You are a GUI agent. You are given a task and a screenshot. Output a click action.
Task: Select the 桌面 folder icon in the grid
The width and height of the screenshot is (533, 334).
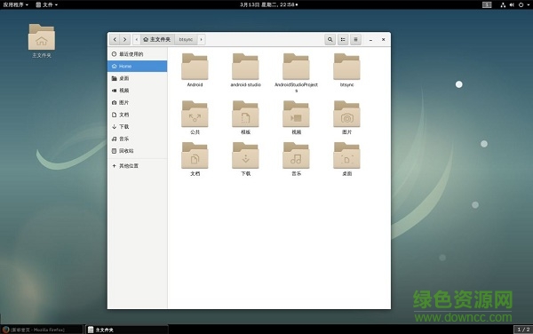[346, 155]
